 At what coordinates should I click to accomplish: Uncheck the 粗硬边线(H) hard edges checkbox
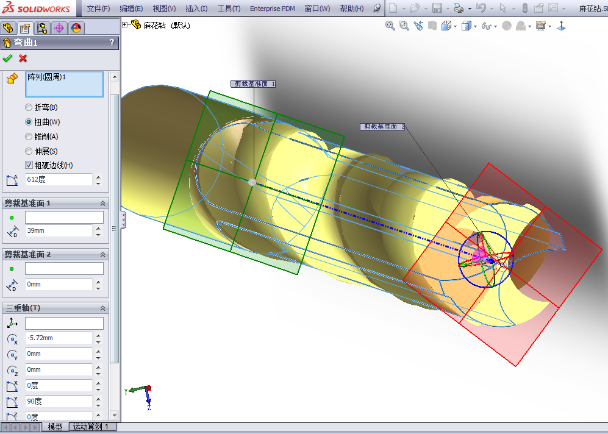pyautogui.click(x=29, y=165)
